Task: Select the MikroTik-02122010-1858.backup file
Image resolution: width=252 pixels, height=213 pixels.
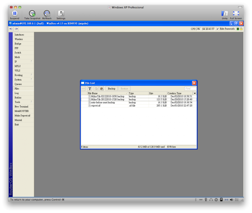Action: click(x=139, y=96)
